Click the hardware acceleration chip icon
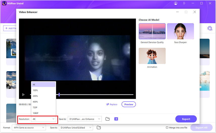Viewport: 216px width, 133px height. click(209, 28)
